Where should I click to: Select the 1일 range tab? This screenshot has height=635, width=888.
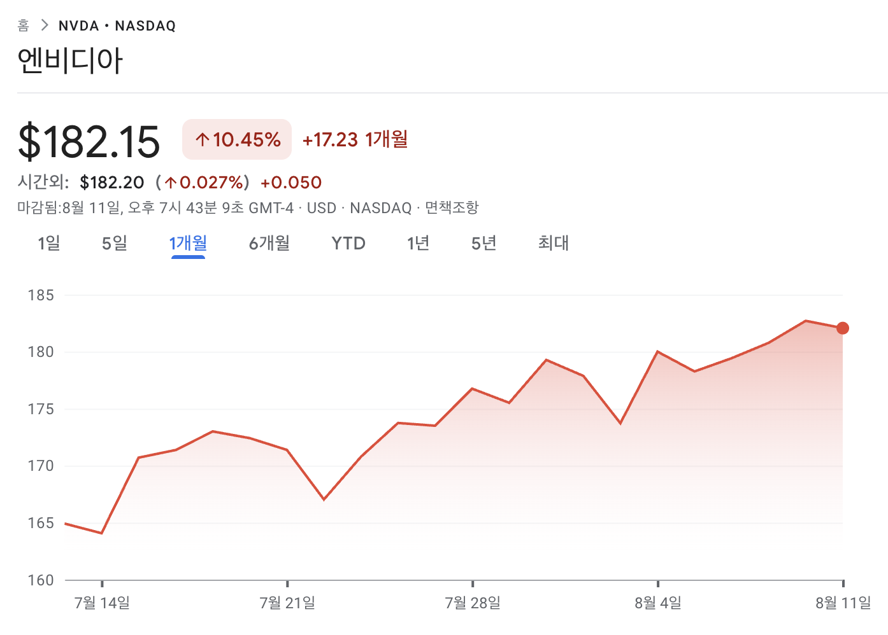tap(49, 243)
